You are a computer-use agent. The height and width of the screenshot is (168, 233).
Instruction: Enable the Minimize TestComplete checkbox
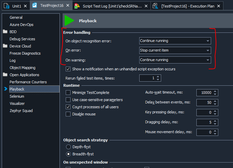click(68, 93)
